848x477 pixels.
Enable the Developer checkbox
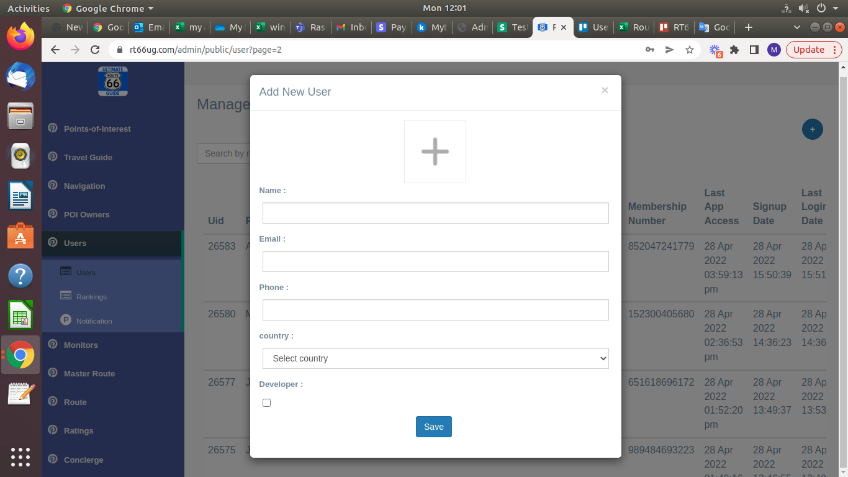pyautogui.click(x=267, y=403)
